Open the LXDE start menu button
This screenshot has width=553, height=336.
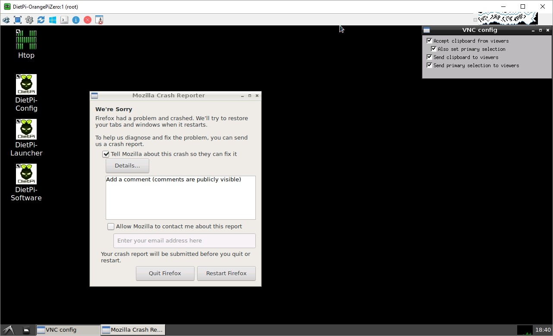coord(9,330)
